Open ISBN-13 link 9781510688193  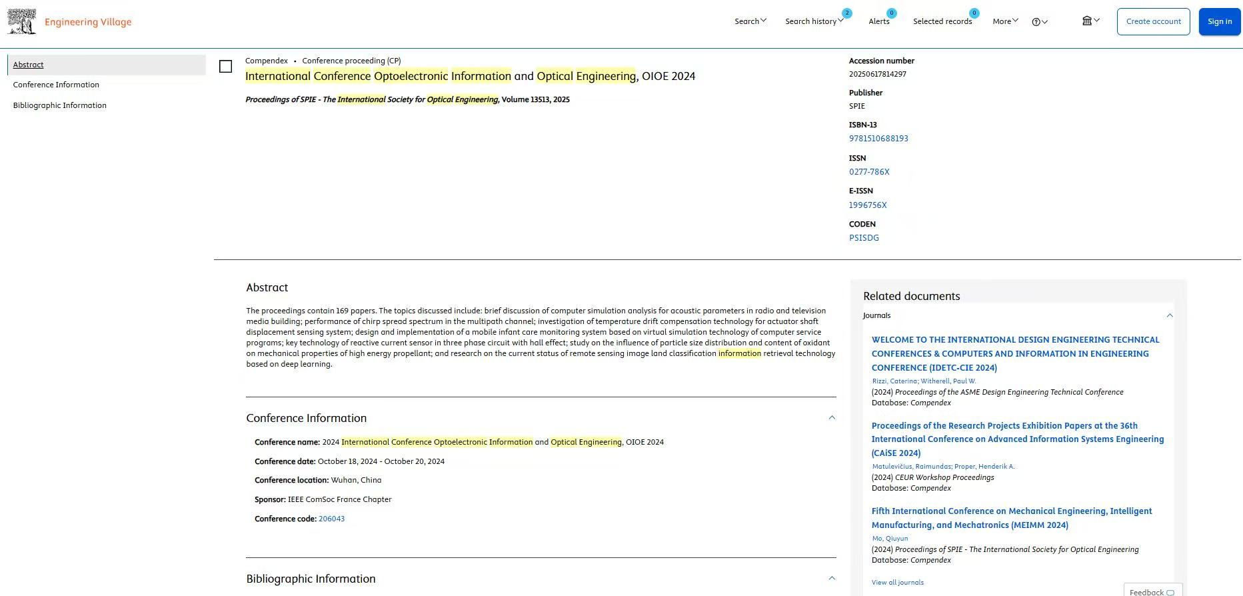click(878, 139)
